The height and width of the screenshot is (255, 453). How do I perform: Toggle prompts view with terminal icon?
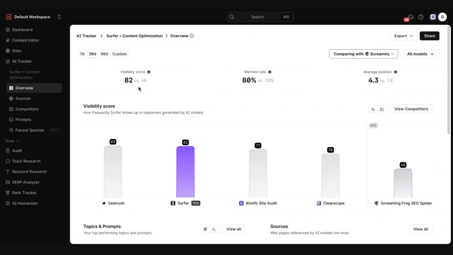(214, 229)
